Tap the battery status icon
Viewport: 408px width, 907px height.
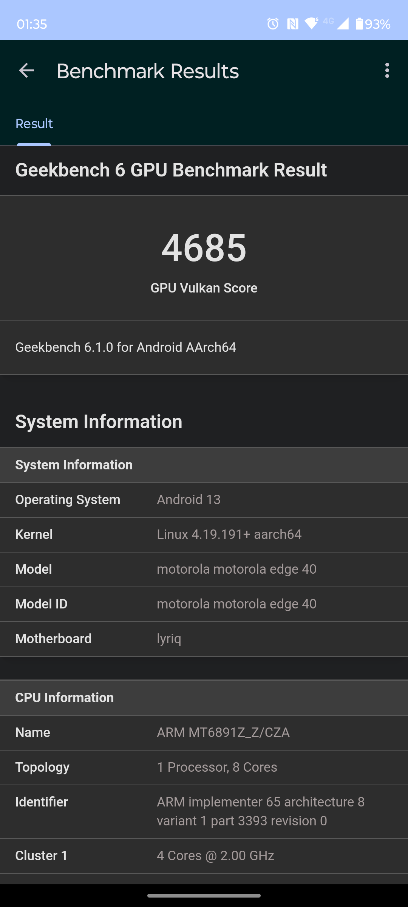point(359,24)
